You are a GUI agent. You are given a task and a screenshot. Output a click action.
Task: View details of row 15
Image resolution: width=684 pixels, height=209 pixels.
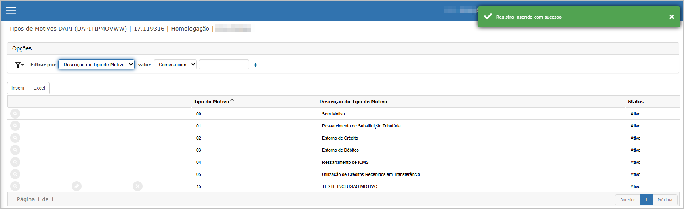pyautogui.click(x=15, y=186)
